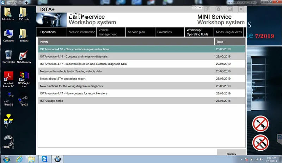Switch to Measuring devices tab

[x=228, y=32]
